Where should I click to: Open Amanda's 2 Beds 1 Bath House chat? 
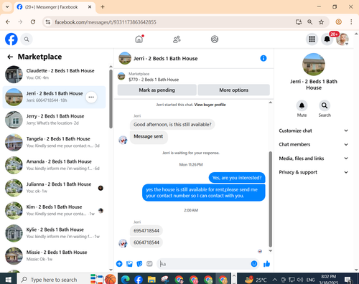(54, 165)
